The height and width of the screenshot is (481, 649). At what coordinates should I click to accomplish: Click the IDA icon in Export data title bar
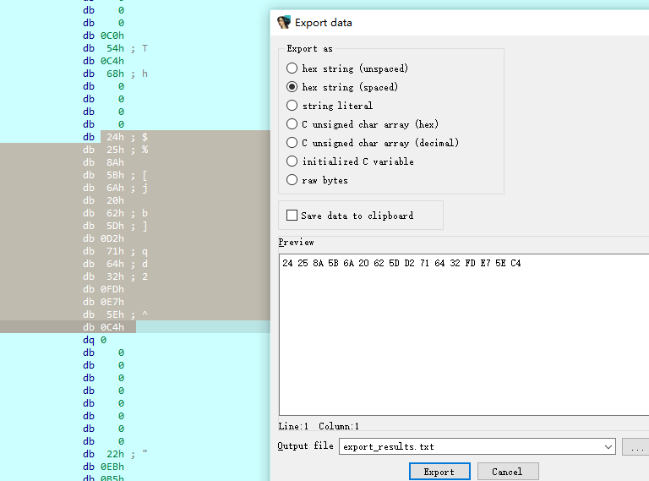click(x=284, y=23)
